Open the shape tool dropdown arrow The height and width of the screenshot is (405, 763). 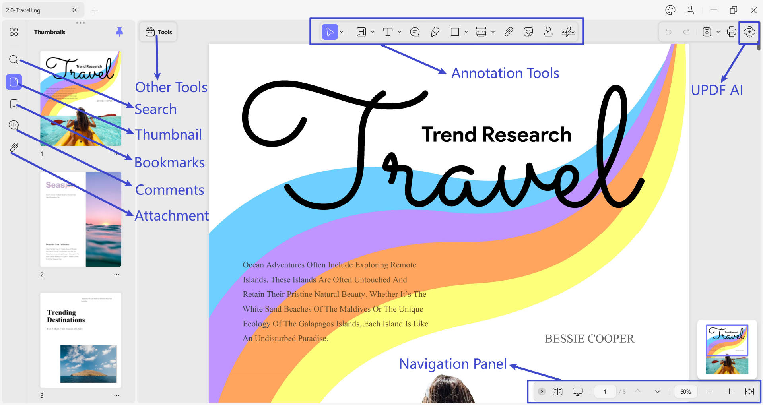point(466,32)
